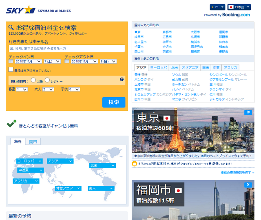Open the Fukuoka city photo card

click(193, 200)
